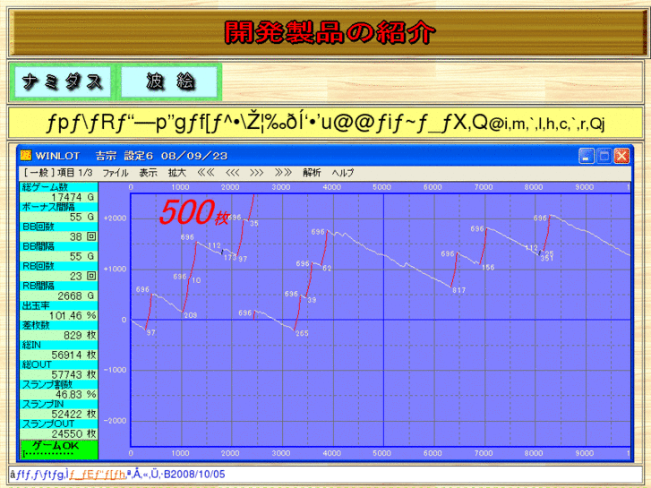Click the RB回数 value 23
The width and height of the screenshot is (651, 488).
(x=82, y=276)
